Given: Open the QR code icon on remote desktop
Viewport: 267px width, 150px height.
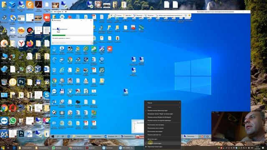Looking at the screenshot, I should coord(102,70).
